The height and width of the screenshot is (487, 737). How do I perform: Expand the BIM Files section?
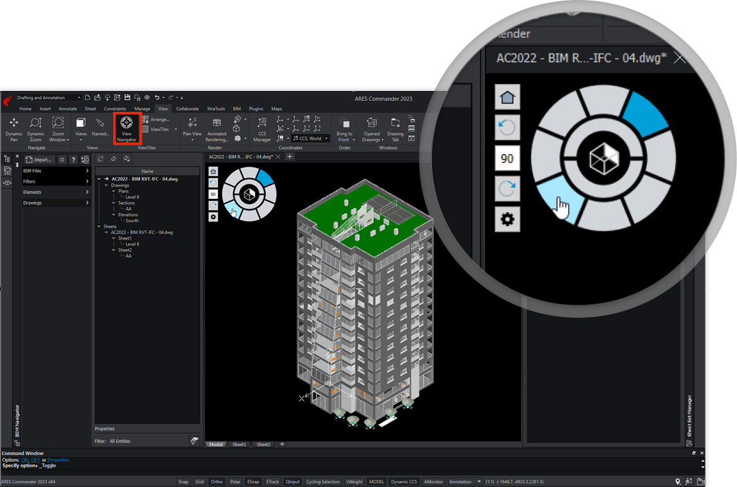click(56, 171)
